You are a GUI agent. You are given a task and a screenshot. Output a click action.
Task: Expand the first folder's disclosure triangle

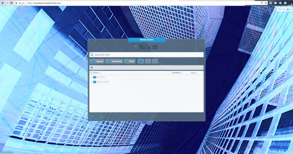(x=91, y=77)
